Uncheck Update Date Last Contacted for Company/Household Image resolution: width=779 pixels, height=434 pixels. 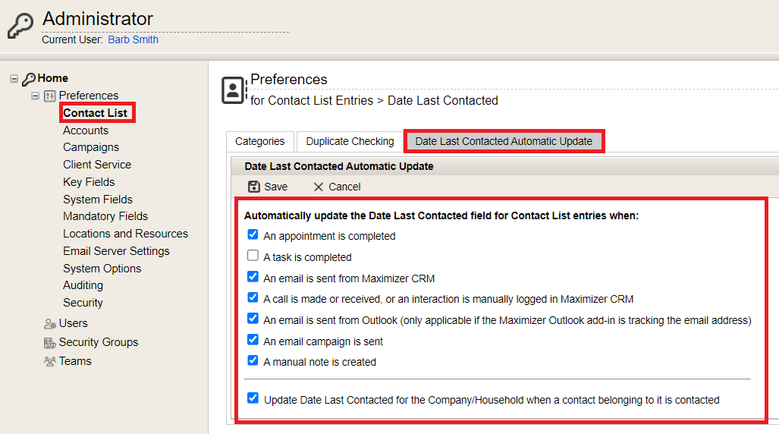tap(253, 398)
